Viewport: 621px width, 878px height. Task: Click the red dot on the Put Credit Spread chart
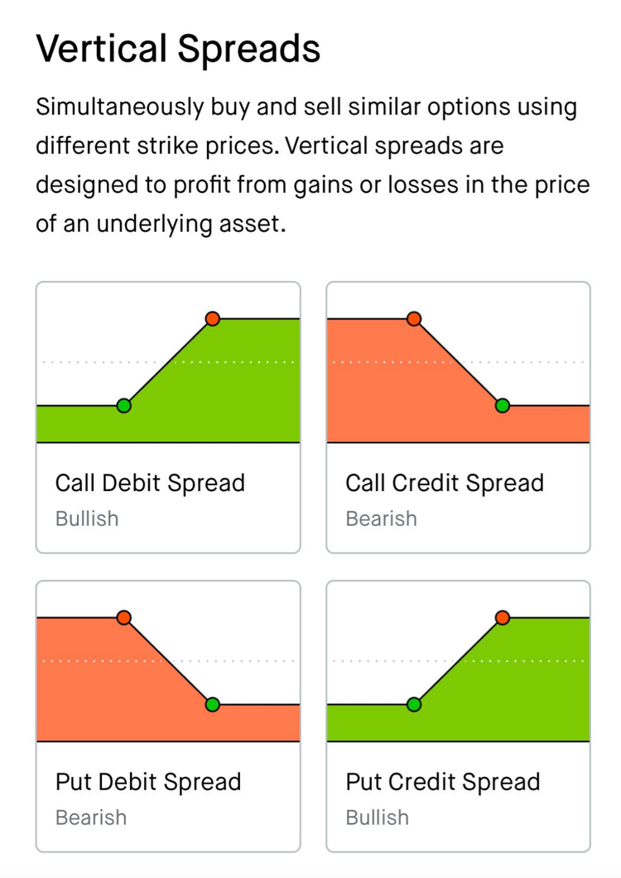coord(503,617)
